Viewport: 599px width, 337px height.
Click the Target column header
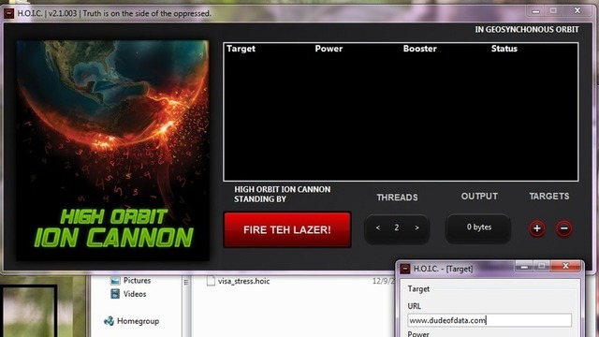point(241,49)
